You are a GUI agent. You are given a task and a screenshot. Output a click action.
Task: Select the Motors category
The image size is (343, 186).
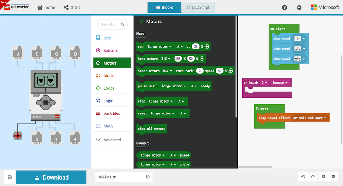112,63
